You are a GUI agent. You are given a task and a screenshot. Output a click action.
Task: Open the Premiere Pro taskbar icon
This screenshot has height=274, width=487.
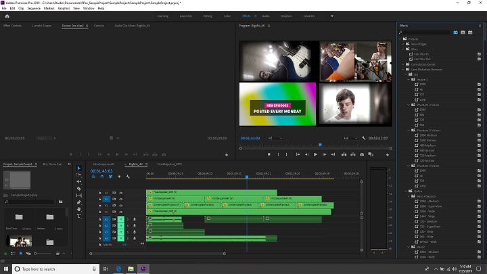143,269
